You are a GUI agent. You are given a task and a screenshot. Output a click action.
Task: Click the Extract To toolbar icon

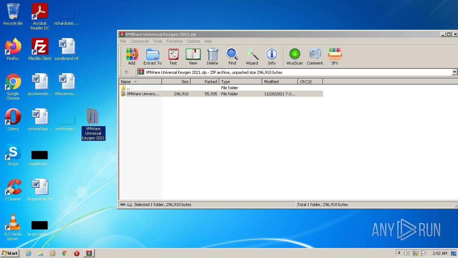(x=152, y=56)
